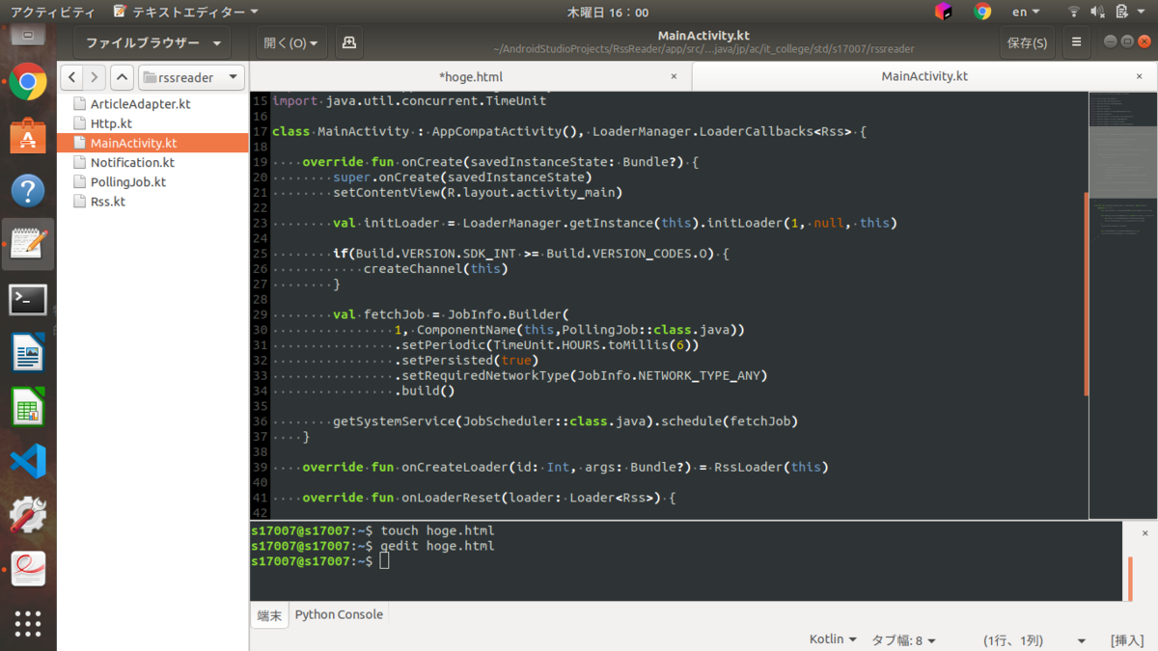Click the '.setPersisted(true)' code line
The width and height of the screenshot is (1158, 651).
coord(467,361)
